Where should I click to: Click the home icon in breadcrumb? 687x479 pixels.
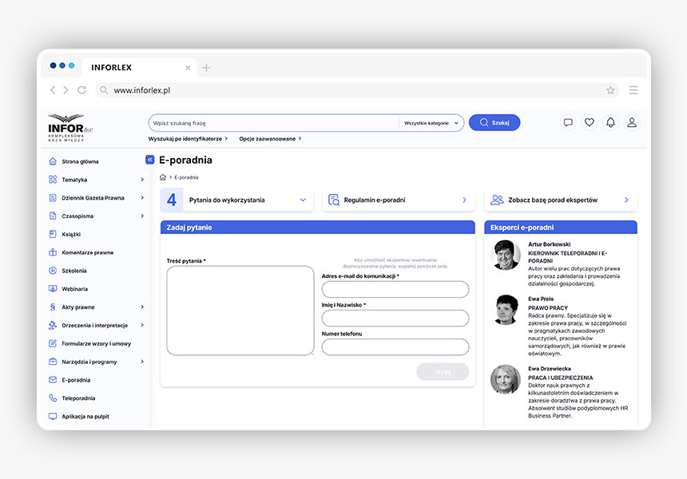tap(163, 177)
